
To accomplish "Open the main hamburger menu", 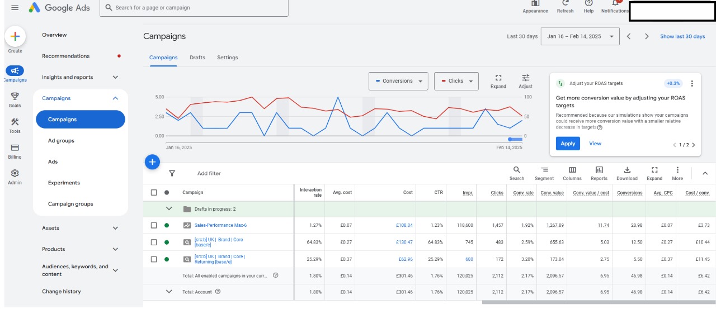I will click(x=15, y=8).
